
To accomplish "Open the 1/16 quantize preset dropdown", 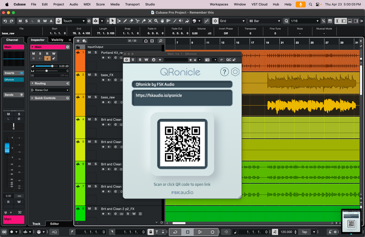I will [305, 21].
